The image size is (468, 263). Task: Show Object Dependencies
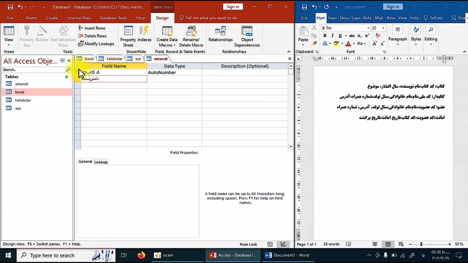click(247, 36)
